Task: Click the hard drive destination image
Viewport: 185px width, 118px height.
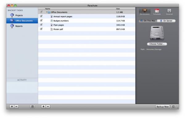Action: click(x=157, y=33)
